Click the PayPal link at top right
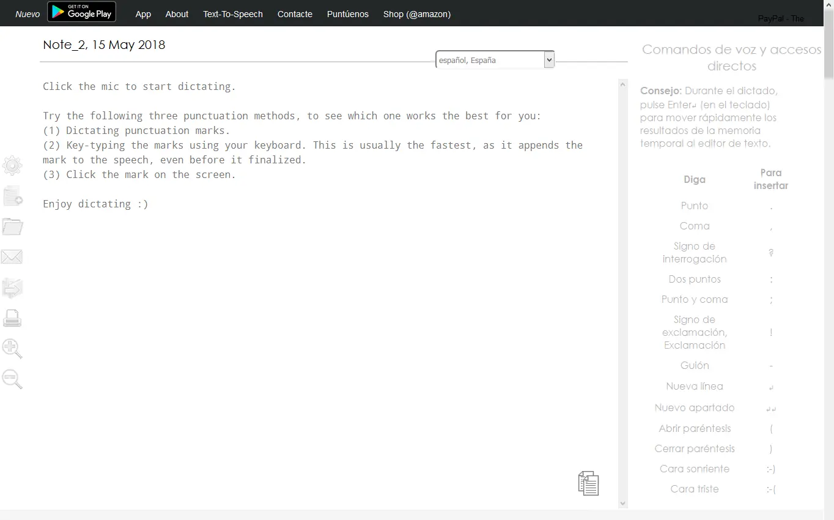The image size is (834, 520). pos(781,18)
